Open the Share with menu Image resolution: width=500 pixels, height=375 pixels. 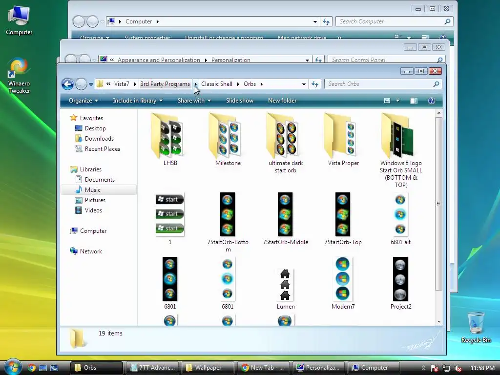coord(194,101)
